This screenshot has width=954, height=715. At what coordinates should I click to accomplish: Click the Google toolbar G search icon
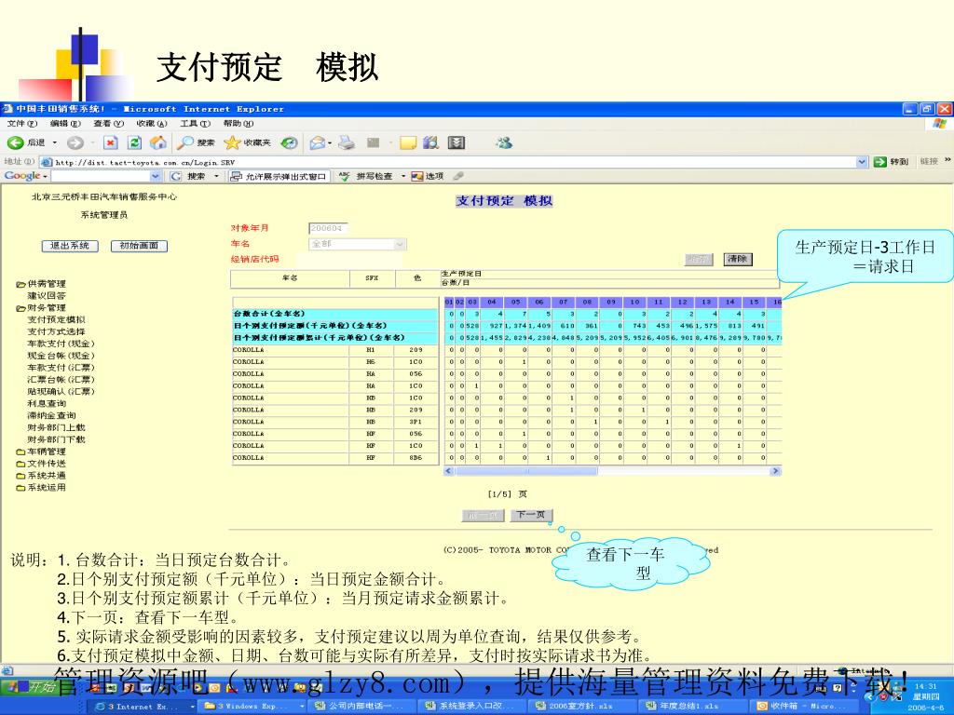pyautogui.click(x=176, y=176)
